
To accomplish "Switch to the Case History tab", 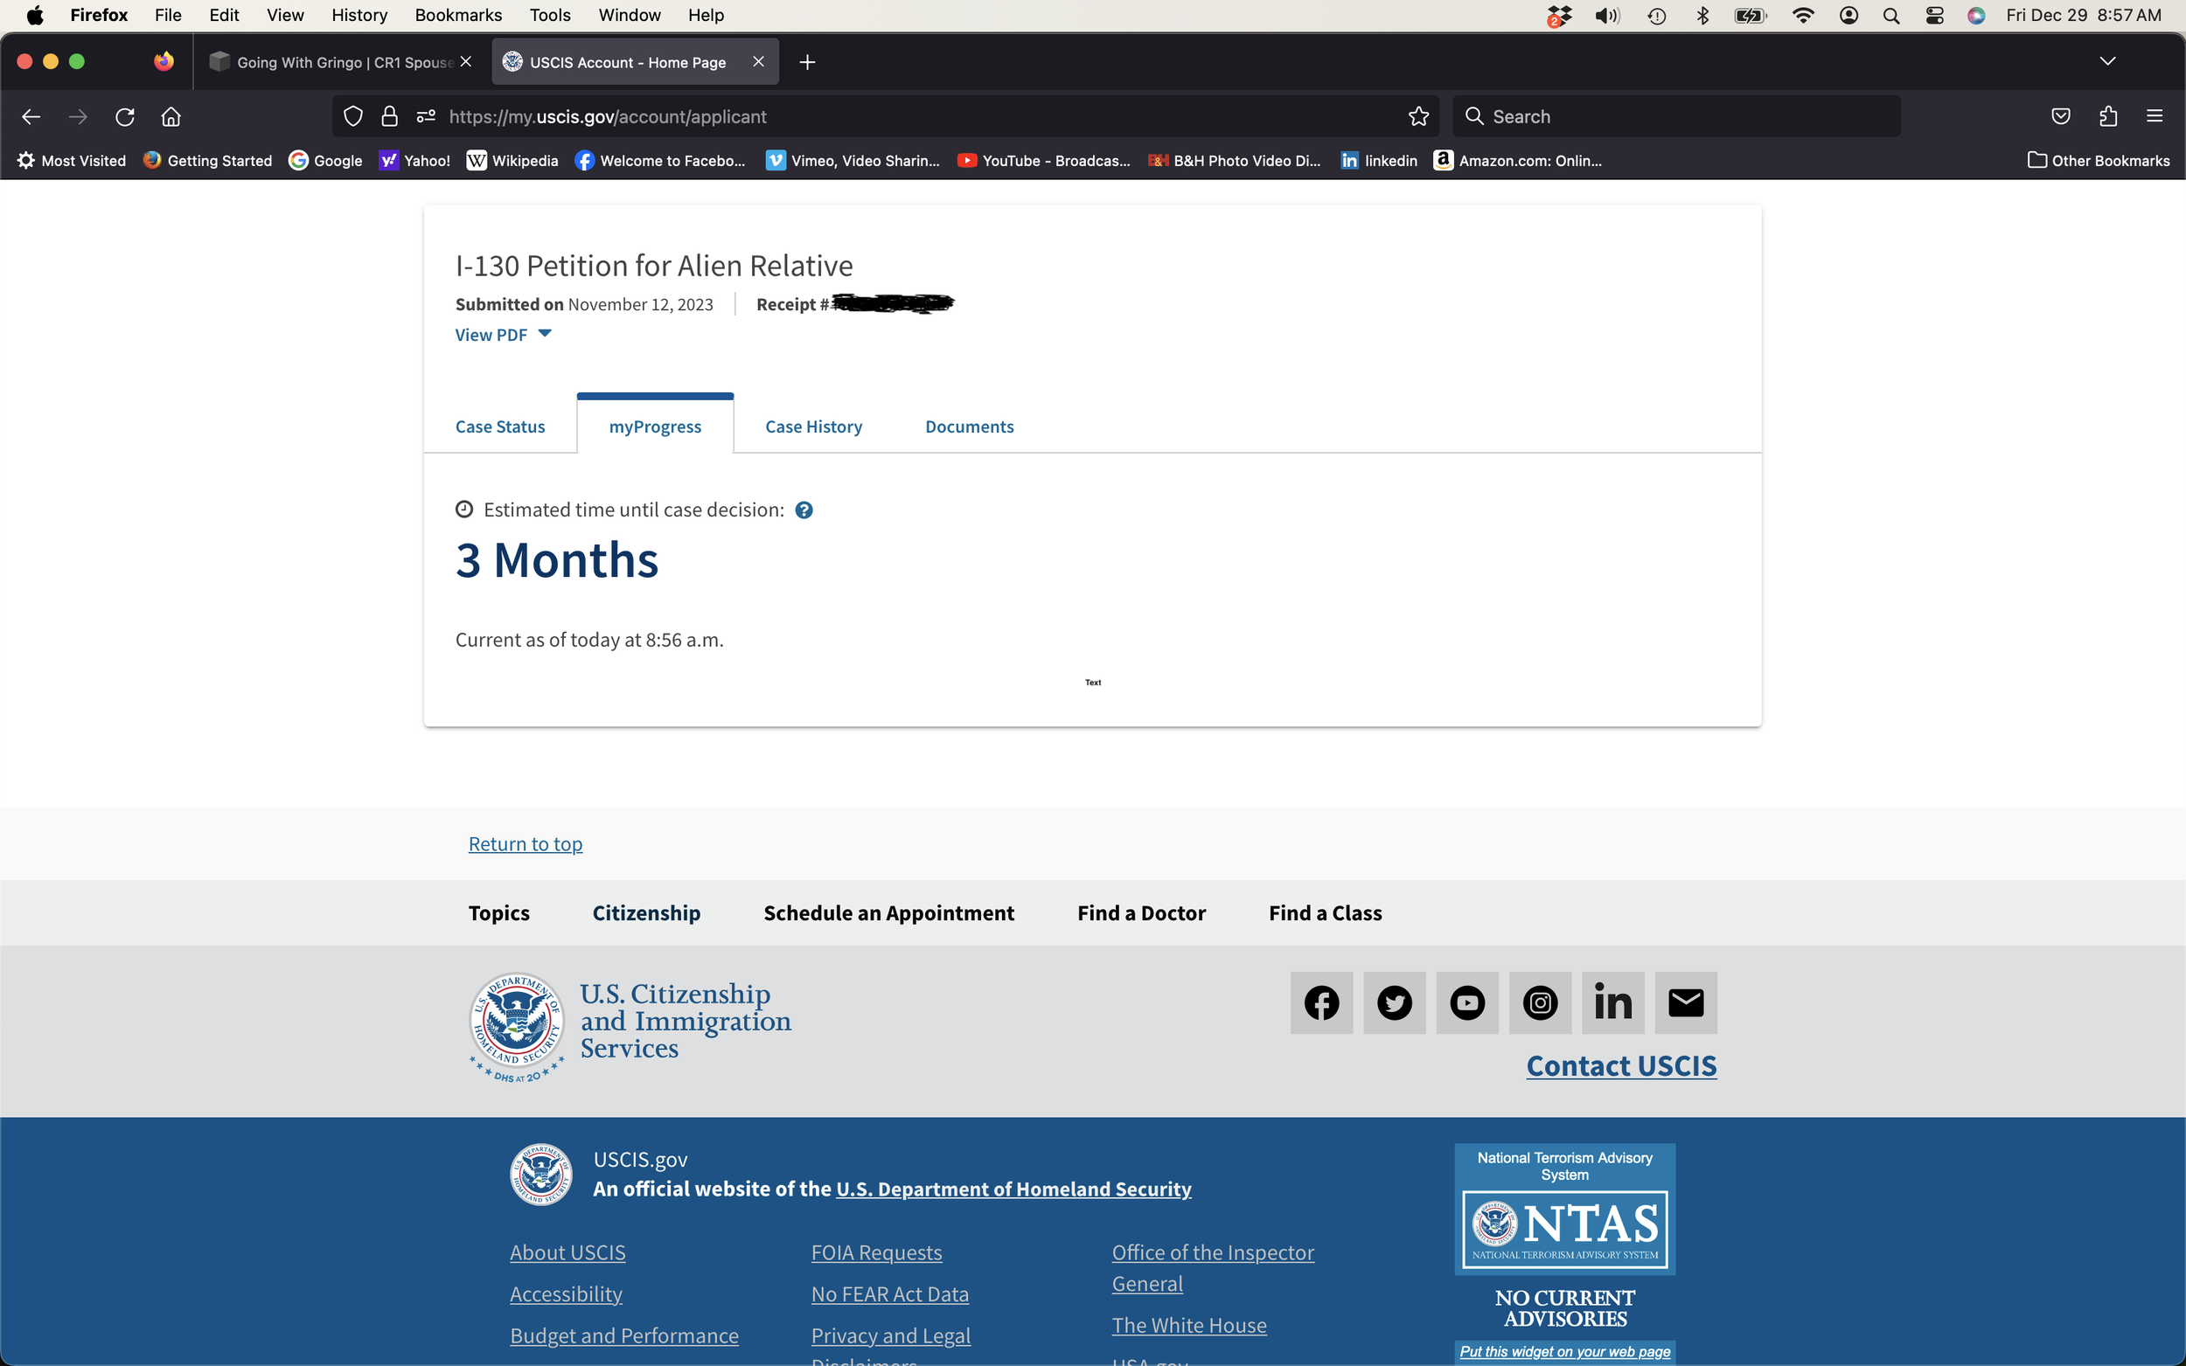I will 813,426.
